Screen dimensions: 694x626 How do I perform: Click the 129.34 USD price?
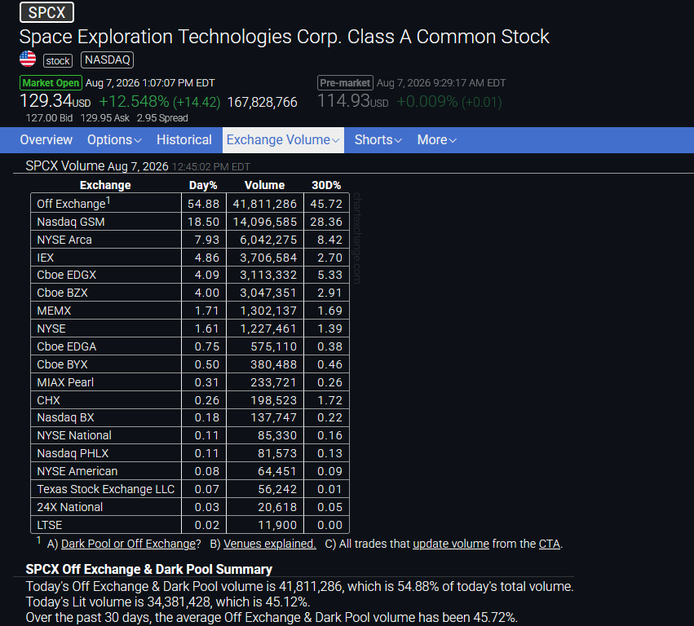(55, 101)
